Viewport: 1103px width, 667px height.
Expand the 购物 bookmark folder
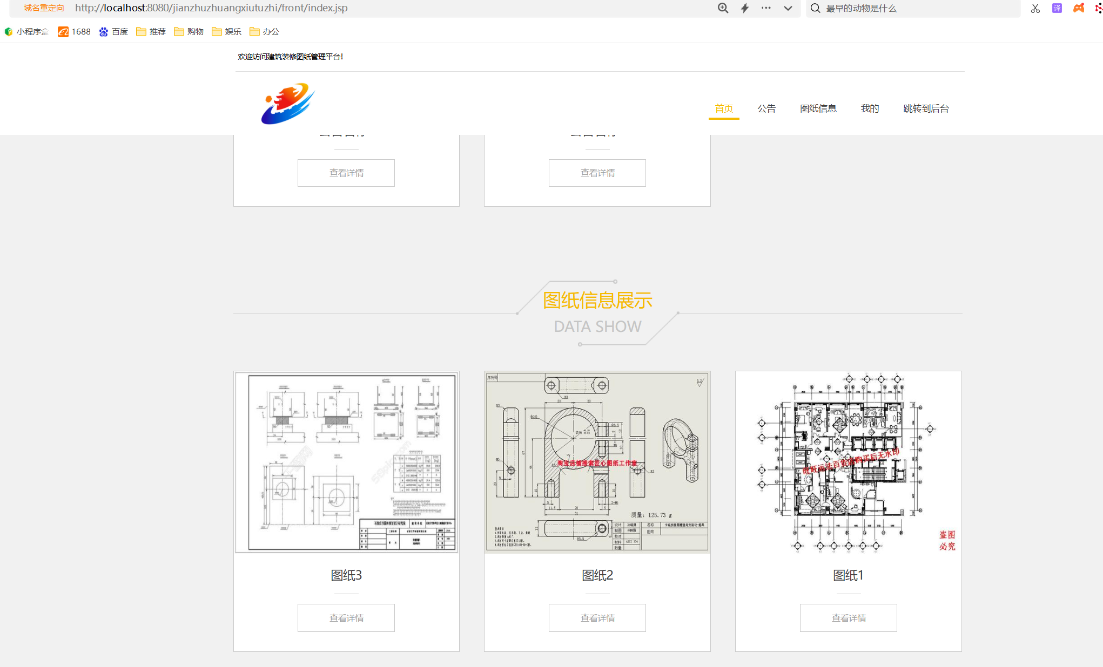[189, 32]
